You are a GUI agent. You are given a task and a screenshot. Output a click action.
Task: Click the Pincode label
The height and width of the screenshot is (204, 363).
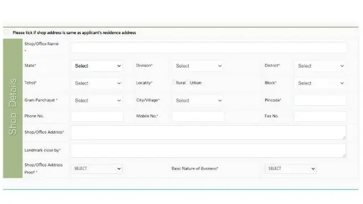point(273,100)
